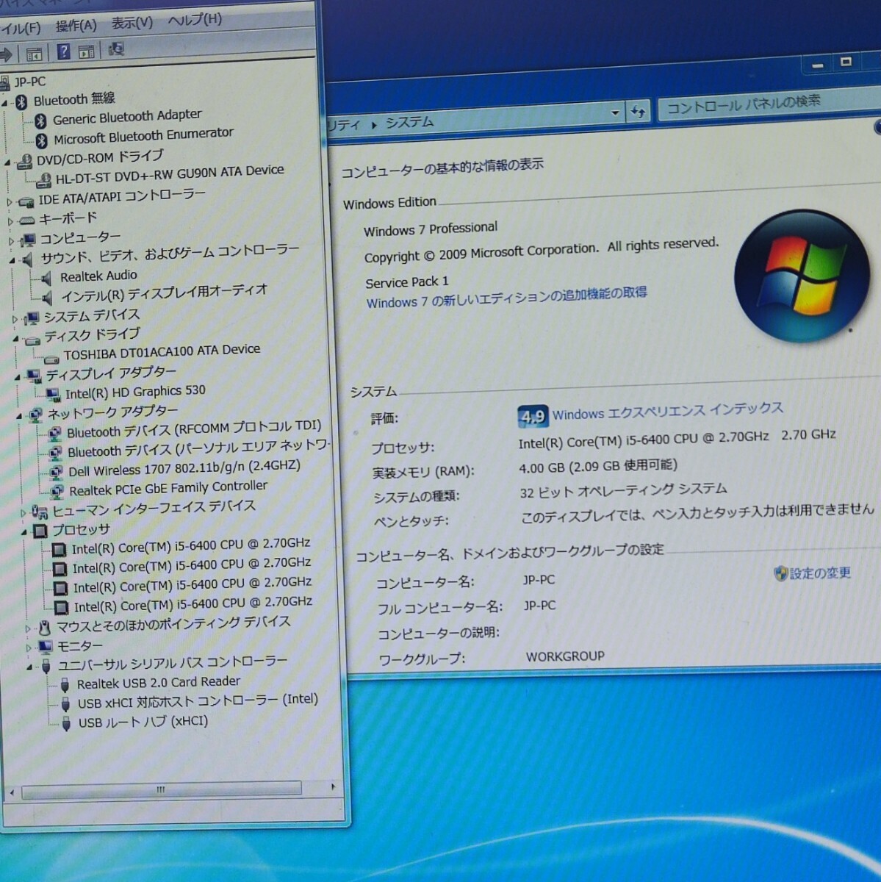
Task: Click the 32 ビット オペレーティング システム text
Action: [x=623, y=490]
